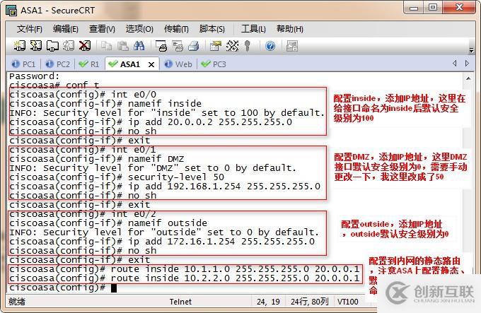Screen dimensions: 481x313
Task: Click the Reconnect session icon
Action: coord(69,46)
